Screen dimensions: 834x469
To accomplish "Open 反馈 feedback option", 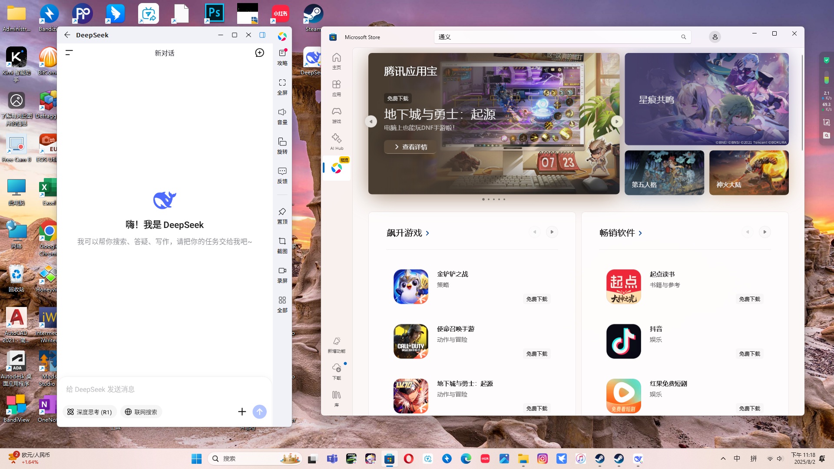I will point(282,175).
